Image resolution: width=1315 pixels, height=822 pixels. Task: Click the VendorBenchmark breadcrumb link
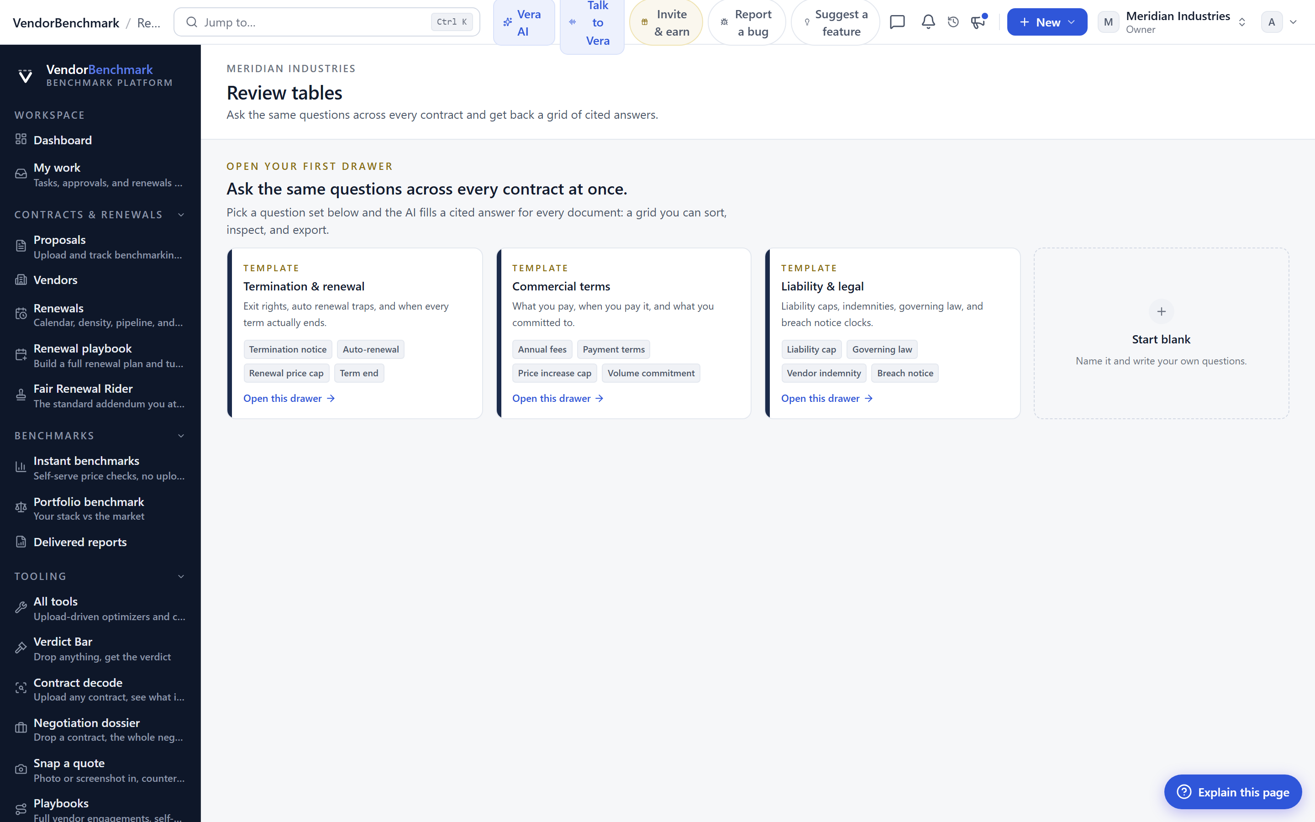(x=66, y=22)
